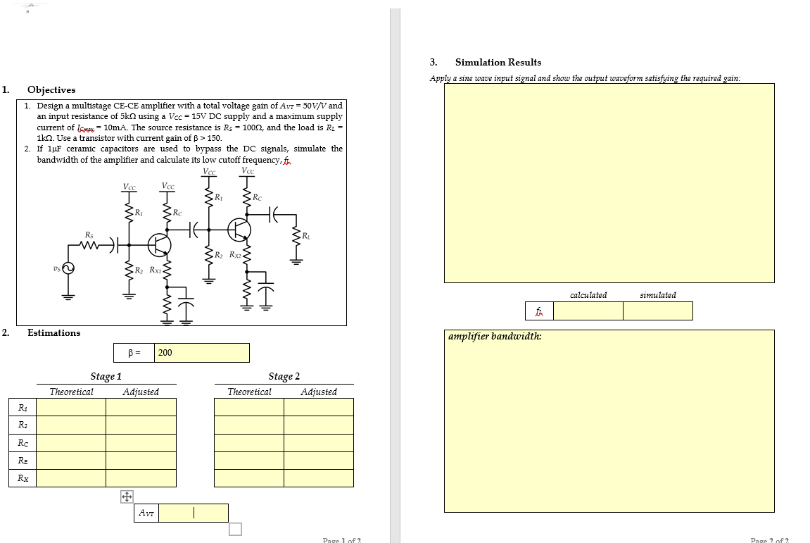Screen dimensions: 810x543
Task: Click the R1 Theoretical cell in Stage 1 table
Action: [x=70, y=409]
